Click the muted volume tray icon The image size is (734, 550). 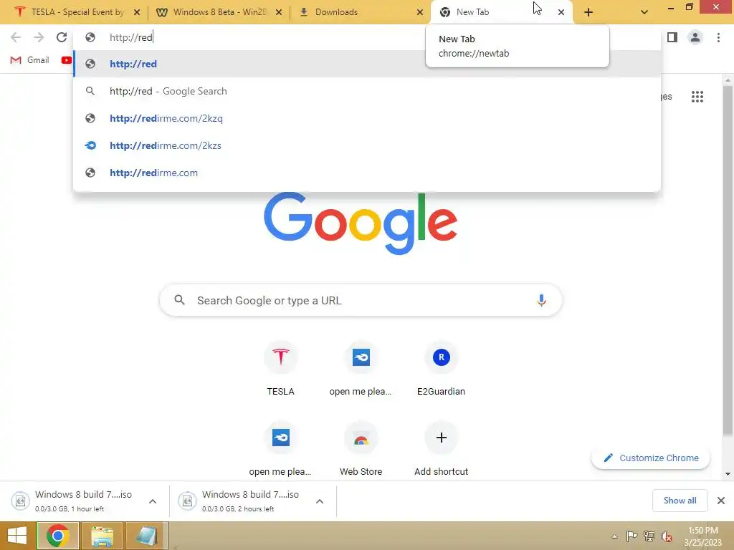pyautogui.click(x=667, y=536)
